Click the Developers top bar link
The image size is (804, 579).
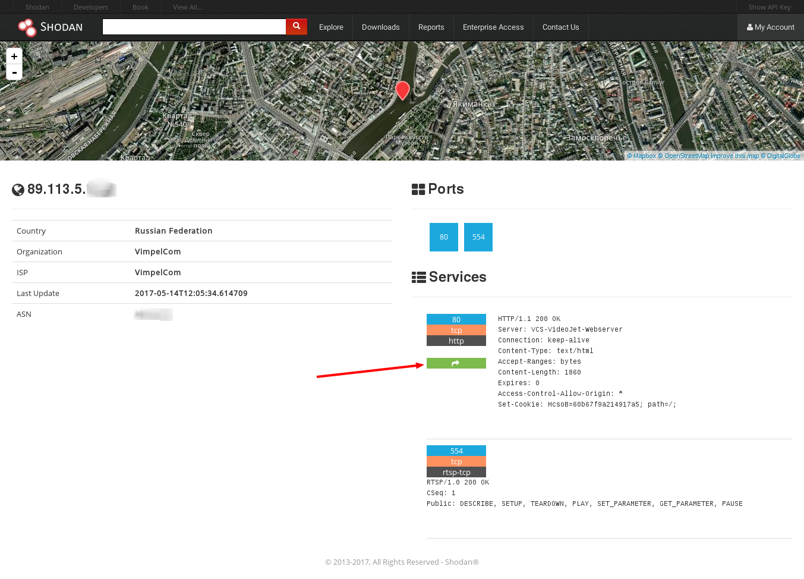click(x=91, y=7)
